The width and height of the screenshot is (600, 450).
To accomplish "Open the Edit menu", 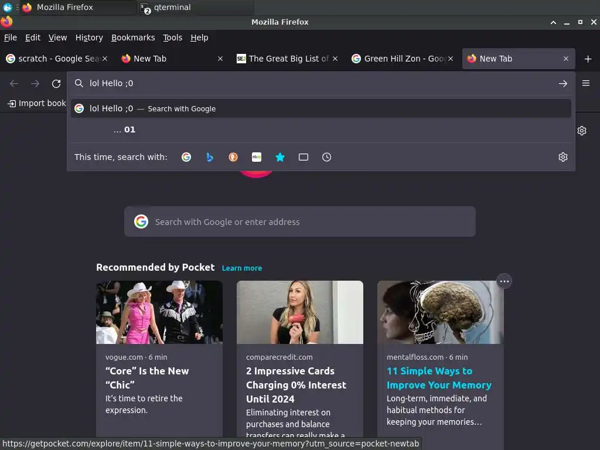I will point(33,37).
